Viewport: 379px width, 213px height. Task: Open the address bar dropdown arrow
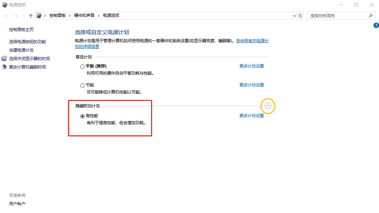tap(294, 16)
